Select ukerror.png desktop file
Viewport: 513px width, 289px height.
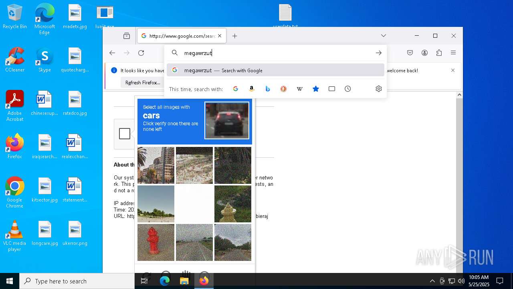(75, 233)
